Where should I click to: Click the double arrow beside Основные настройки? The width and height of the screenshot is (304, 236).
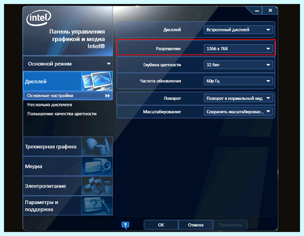(x=107, y=96)
